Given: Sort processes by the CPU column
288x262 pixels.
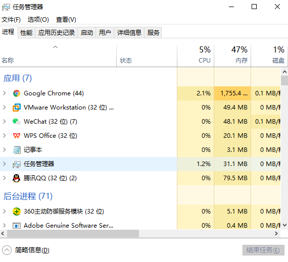Looking at the screenshot, I should click(196, 56).
